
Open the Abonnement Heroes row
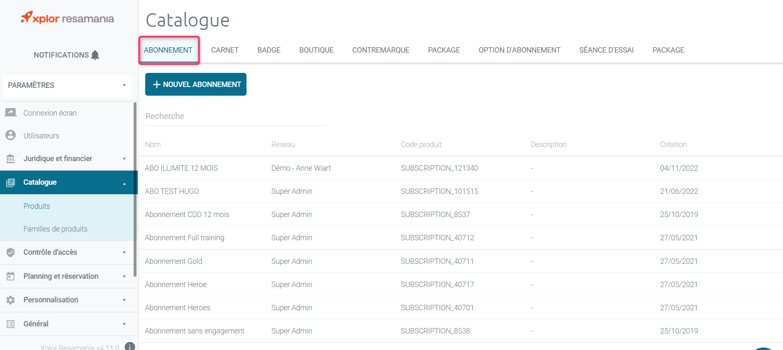pyautogui.click(x=461, y=308)
